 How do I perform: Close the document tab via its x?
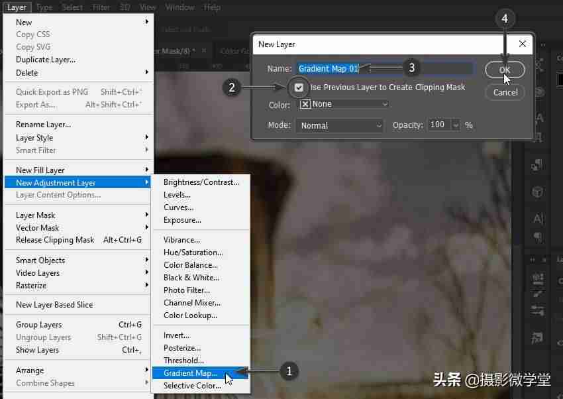click(x=203, y=50)
